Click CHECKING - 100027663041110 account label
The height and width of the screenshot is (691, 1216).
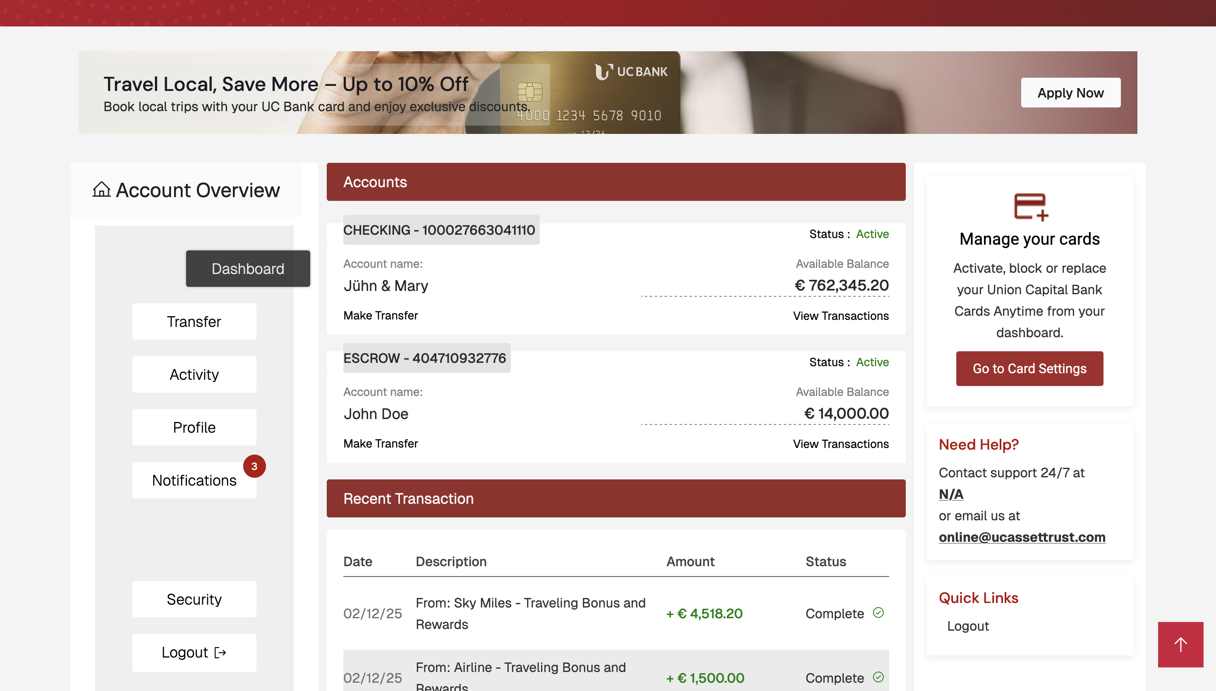441,230
